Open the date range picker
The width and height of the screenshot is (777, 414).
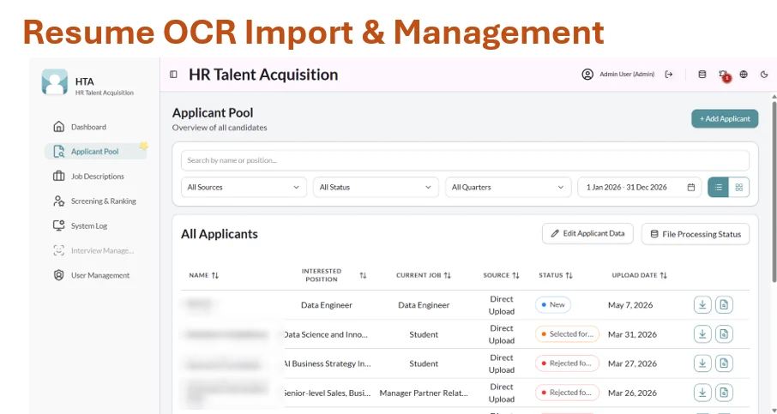[639, 187]
